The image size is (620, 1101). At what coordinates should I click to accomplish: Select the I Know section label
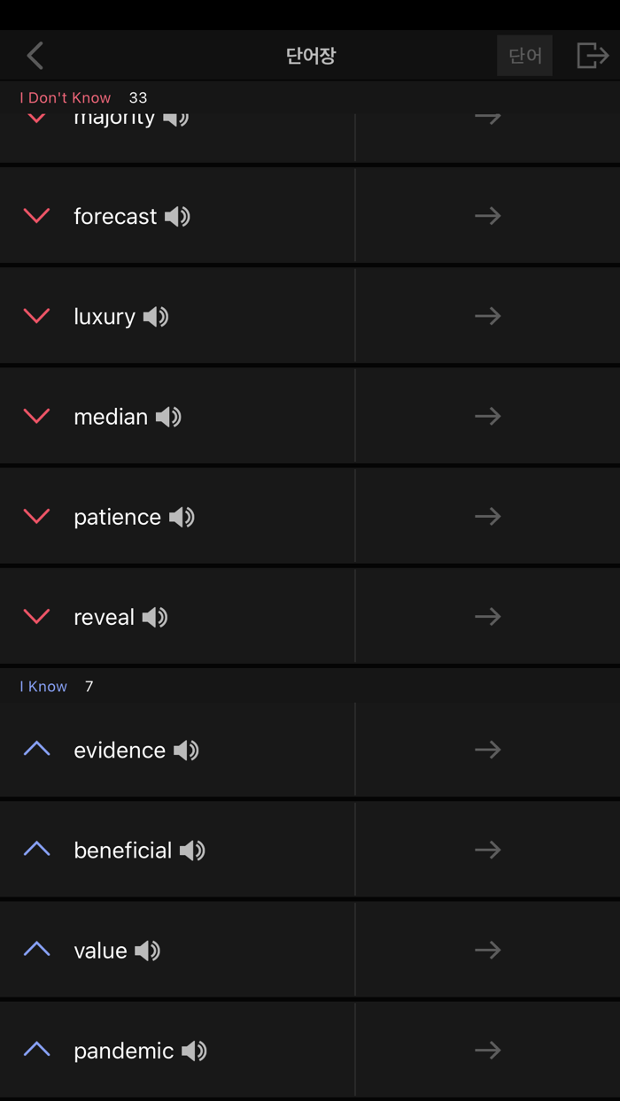tap(43, 687)
